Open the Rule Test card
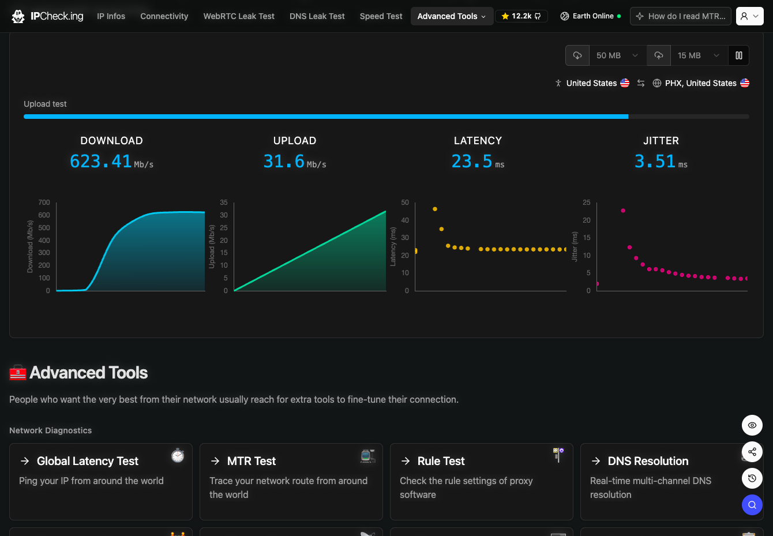Screen dimensions: 773x536 point(482,482)
